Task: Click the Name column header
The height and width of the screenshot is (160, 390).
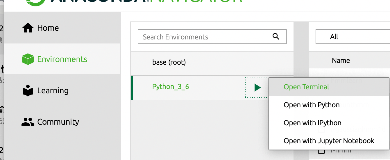Action: (341, 61)
